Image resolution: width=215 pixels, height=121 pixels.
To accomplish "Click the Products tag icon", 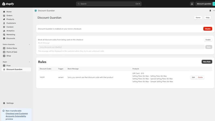I will click(x=4, y=19).
